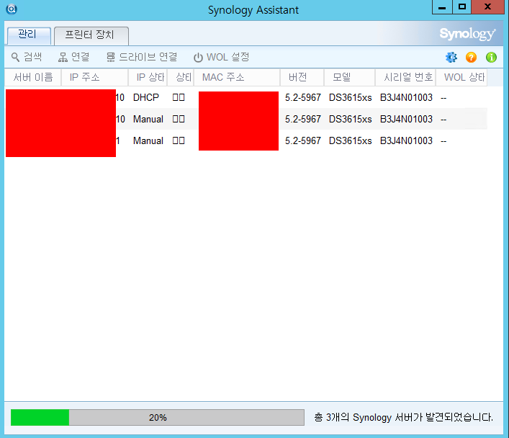
Task: Select the DHCP row's 5.2-5967 version cell
Action: click(303, 97)
